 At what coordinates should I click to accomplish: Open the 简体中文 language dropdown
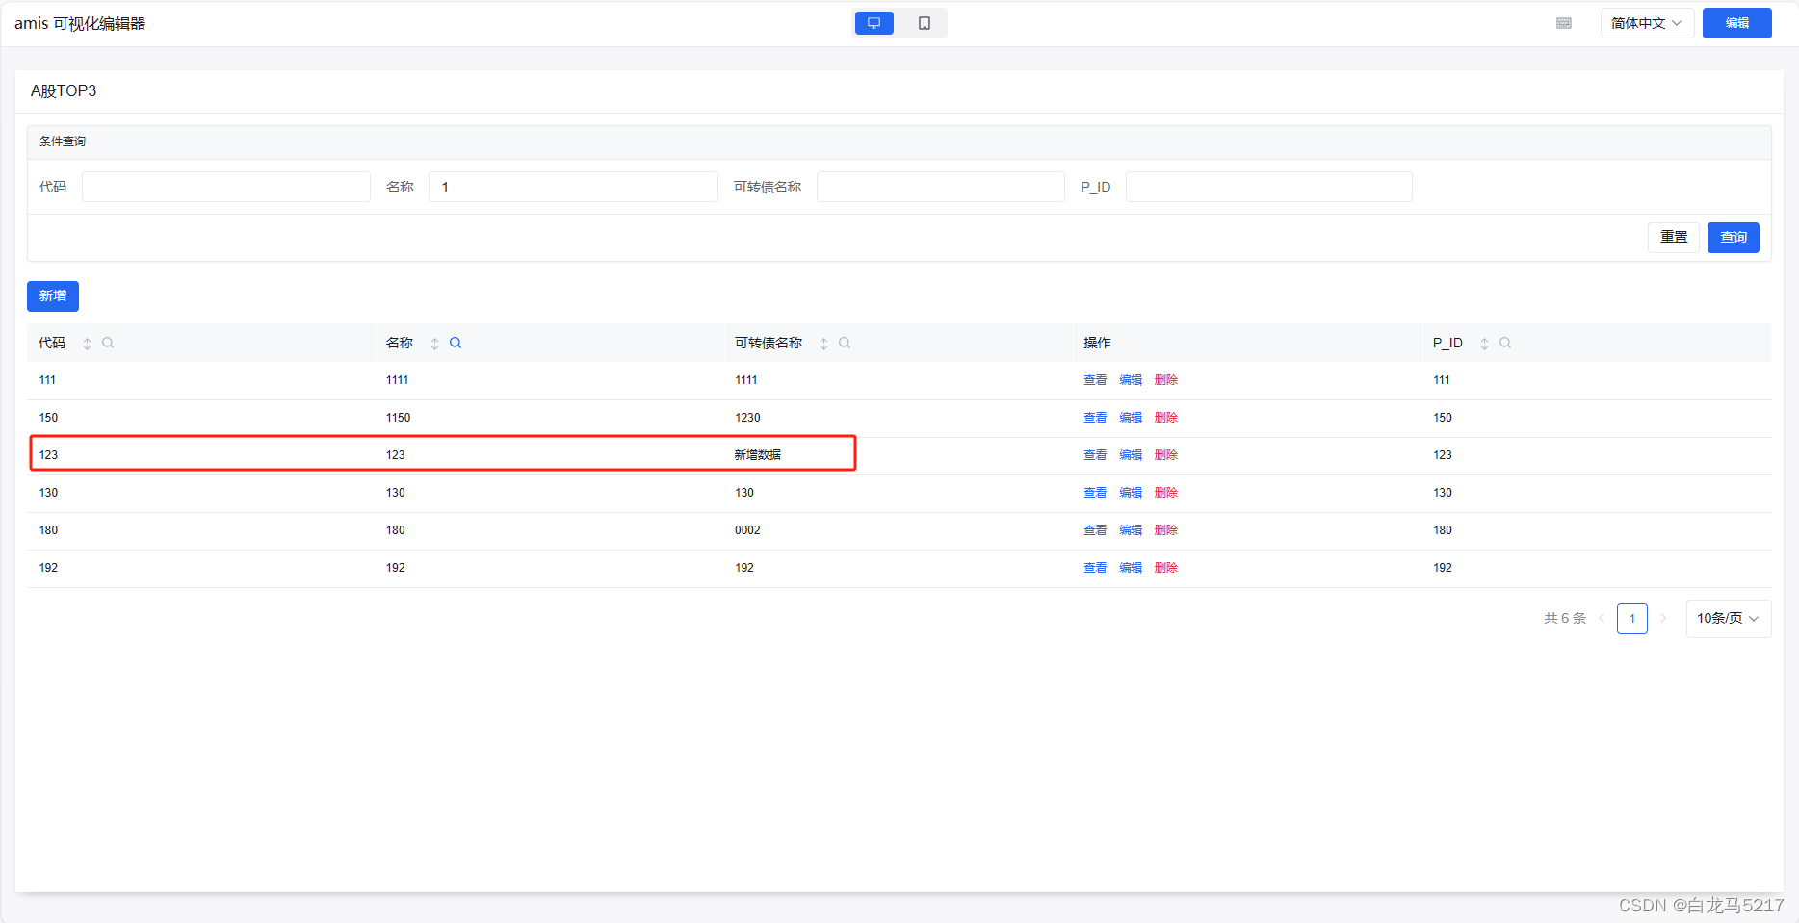tap(1647, 23)
